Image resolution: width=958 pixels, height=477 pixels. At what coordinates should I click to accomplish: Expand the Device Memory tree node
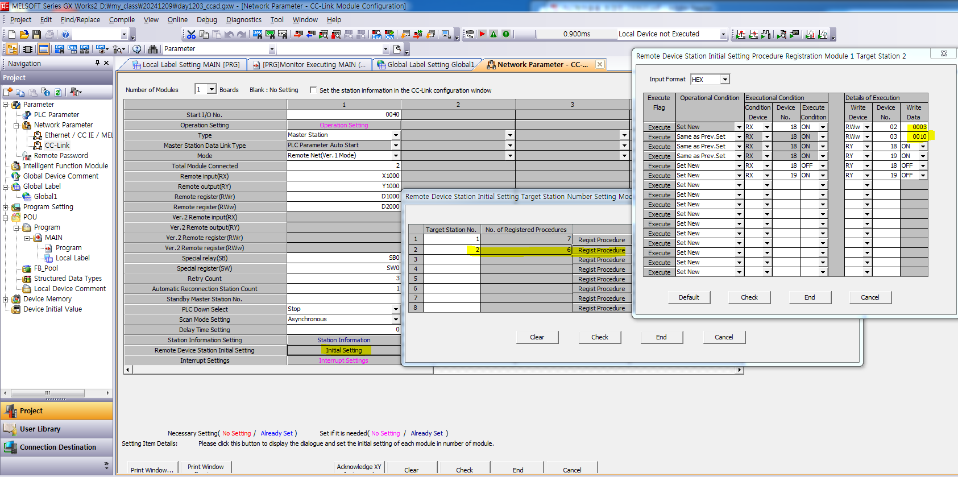(x=6, y=299)
